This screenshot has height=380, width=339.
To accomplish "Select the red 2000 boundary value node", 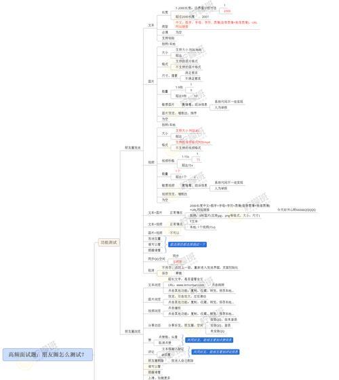I will pyautogui.click(x=227, y=11).
